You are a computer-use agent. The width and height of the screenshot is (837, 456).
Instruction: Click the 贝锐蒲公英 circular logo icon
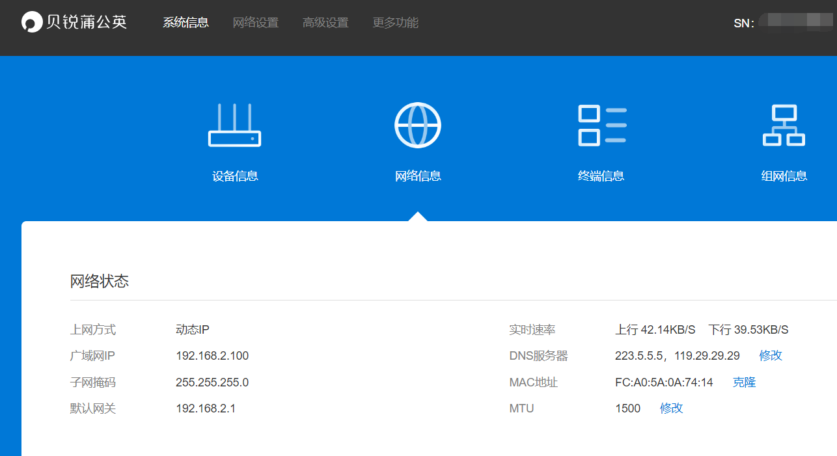pyautogui.click(x=31, y=21)
